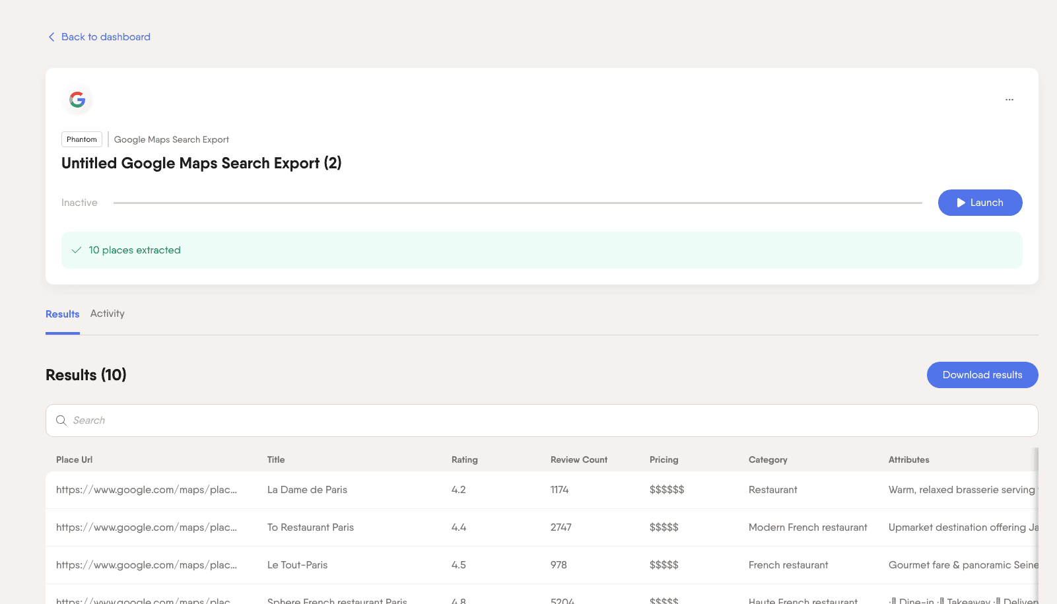Click the $$$$$$ pricing cell
Viewport: 1057px width, 604px height.
(x=667, y=490)
